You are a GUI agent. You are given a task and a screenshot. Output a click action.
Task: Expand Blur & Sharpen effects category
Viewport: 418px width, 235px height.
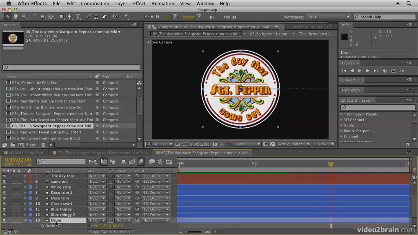point(342,131)
